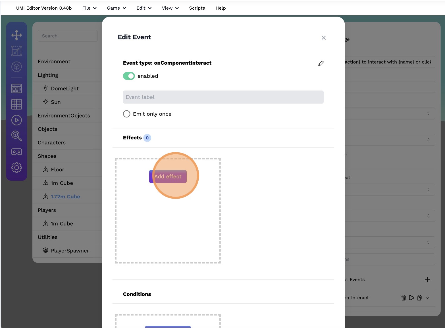Expand the event entry chevron
The image size is (445, 328).
pos(427,298)
